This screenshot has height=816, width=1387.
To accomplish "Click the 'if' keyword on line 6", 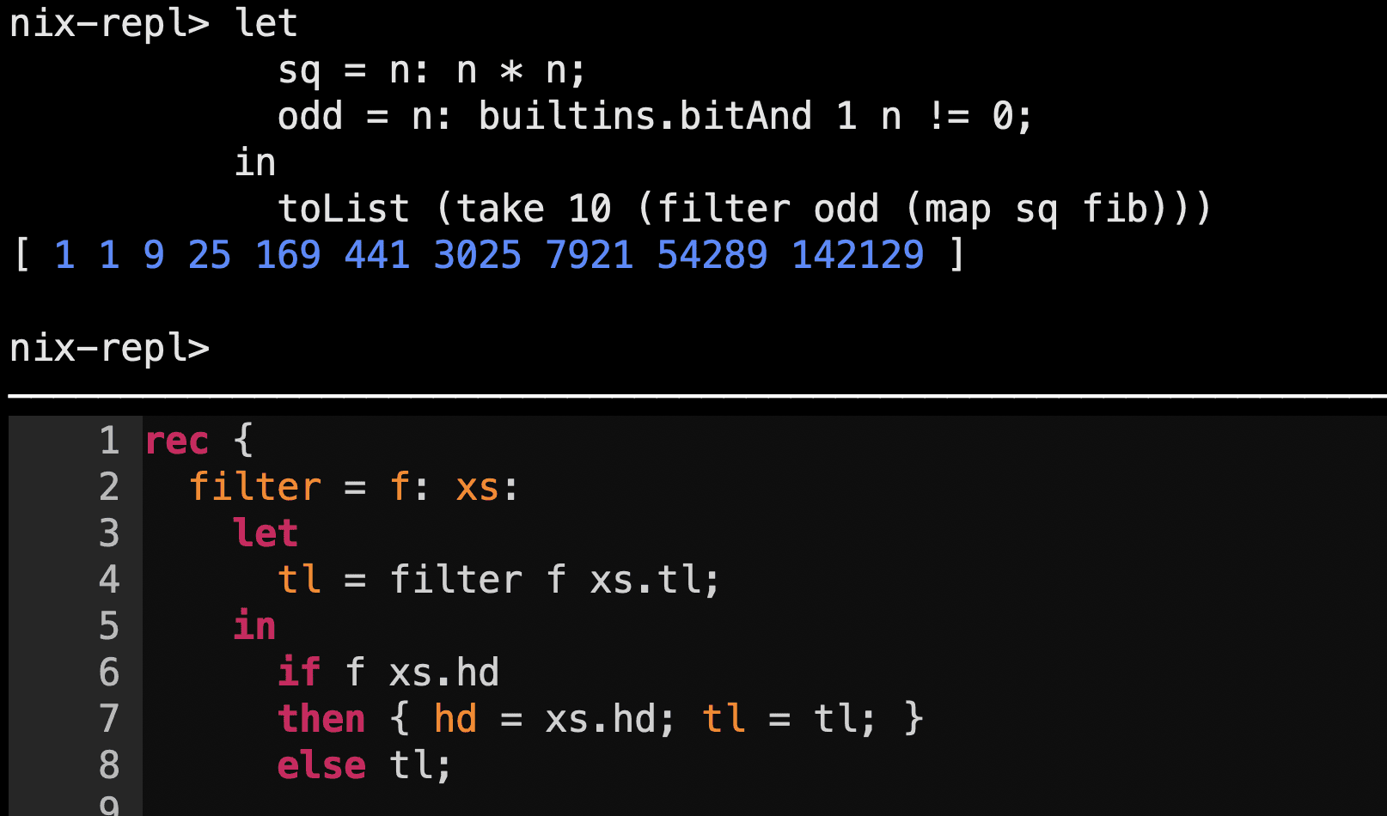I will 299,673.
